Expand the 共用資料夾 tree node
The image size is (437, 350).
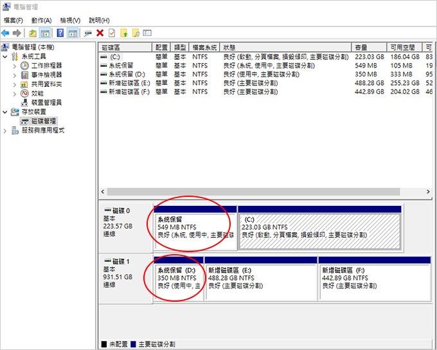[x=15, y=84]
